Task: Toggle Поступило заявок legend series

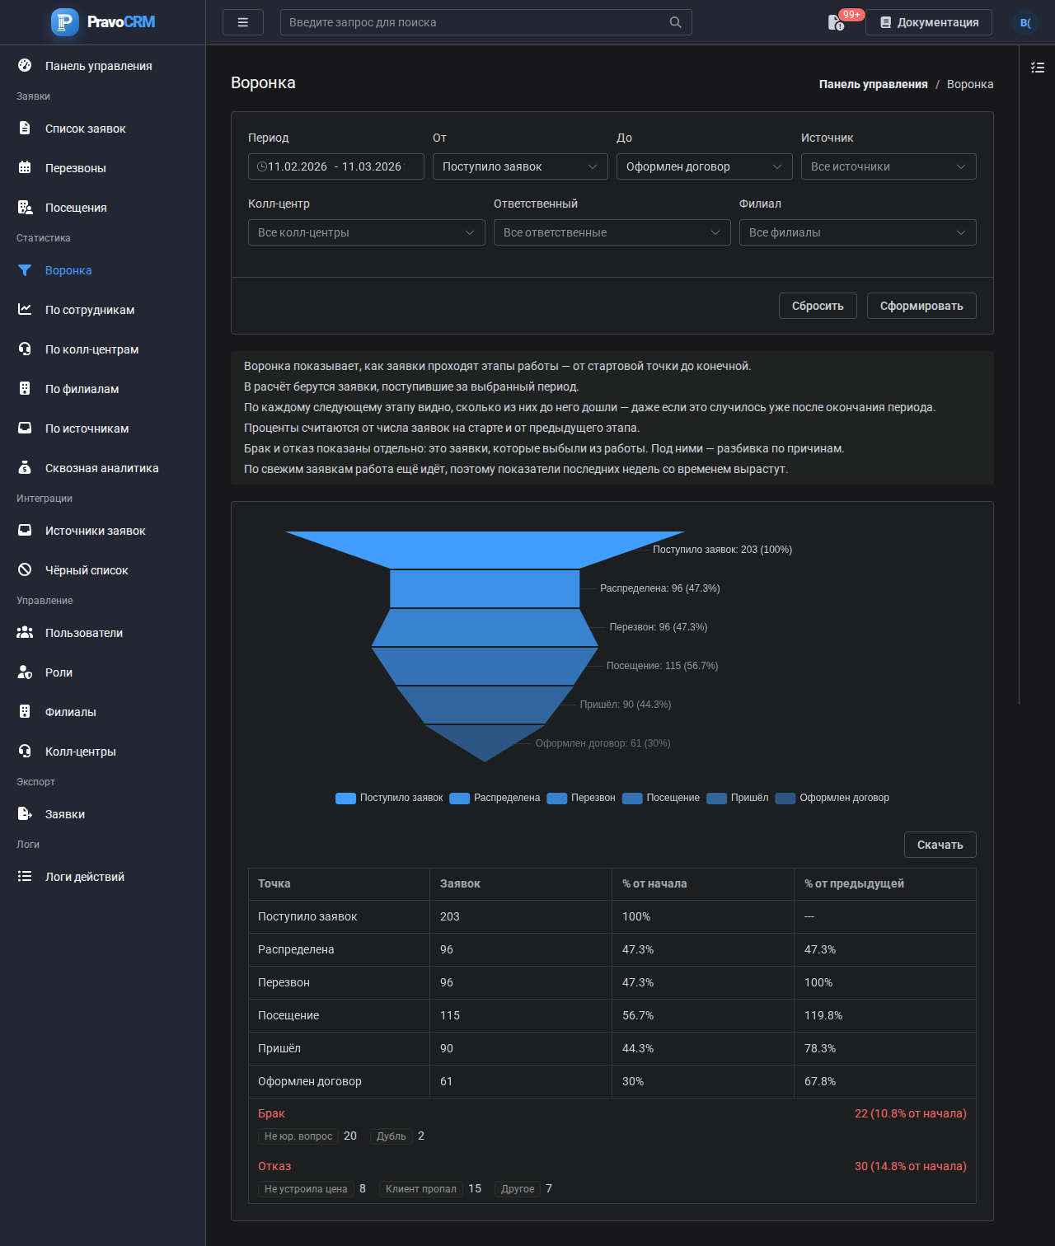Action: (x=389, y=798)
